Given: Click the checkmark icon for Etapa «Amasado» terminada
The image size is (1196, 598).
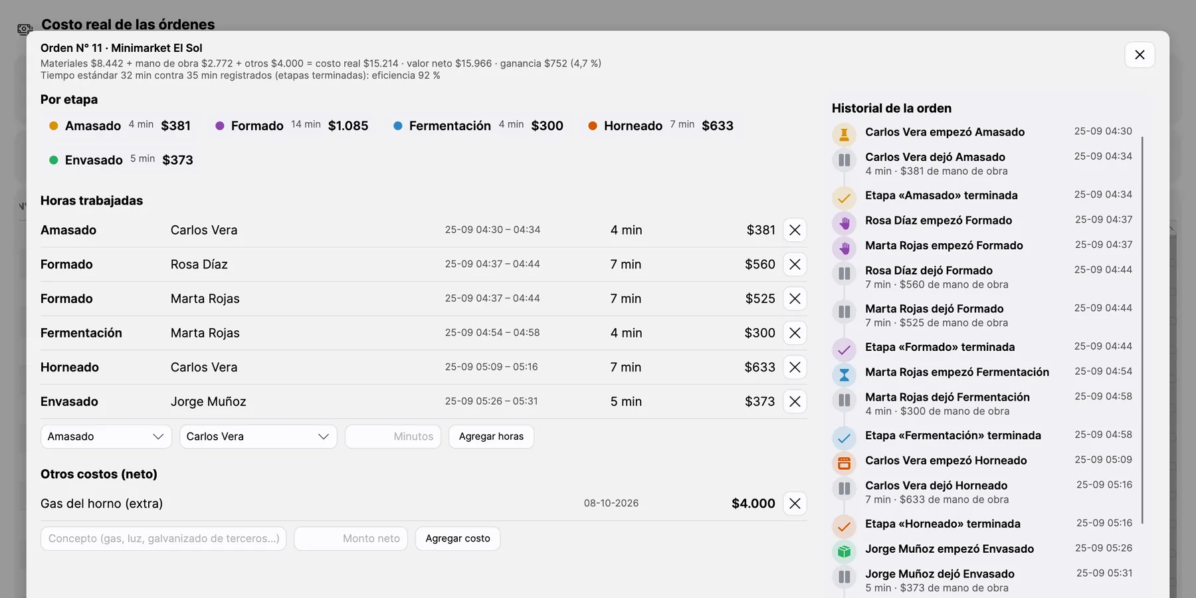Looking at the screenshot, I should (x=844, y=198).
